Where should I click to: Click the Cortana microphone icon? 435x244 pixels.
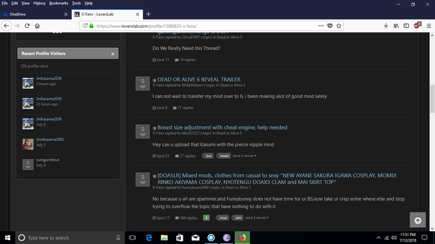pos(118,238)
